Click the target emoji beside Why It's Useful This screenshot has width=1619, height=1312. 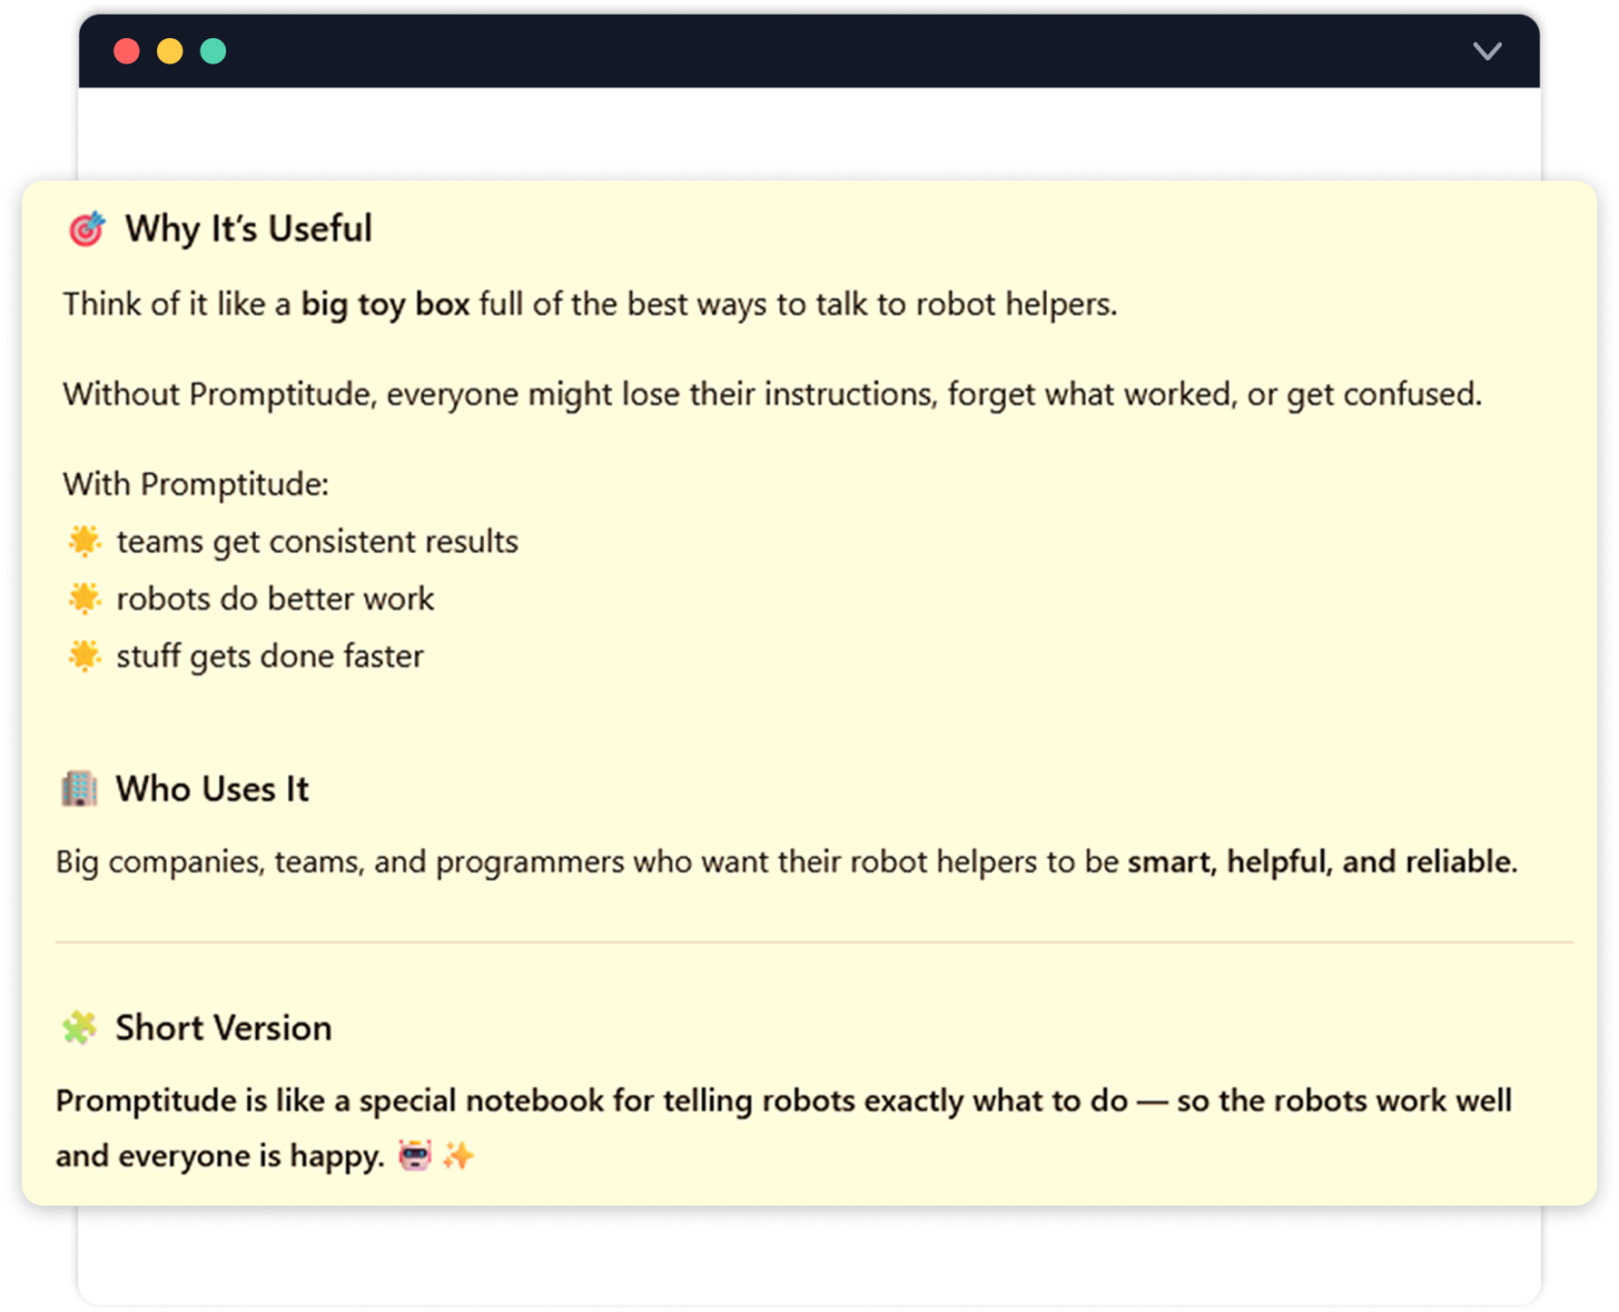pyautogui.click(x=87, y=229)
